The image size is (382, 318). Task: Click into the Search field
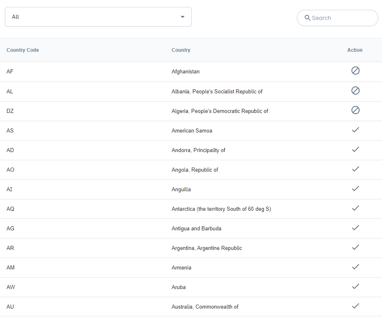tap(338, 18)
